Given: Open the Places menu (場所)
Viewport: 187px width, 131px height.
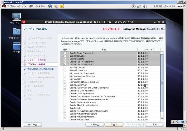Looking at the screenshot, I should pos(31,6).
